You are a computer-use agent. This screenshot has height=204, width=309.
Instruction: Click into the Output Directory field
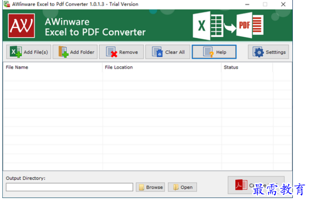[x=69, y=187]
